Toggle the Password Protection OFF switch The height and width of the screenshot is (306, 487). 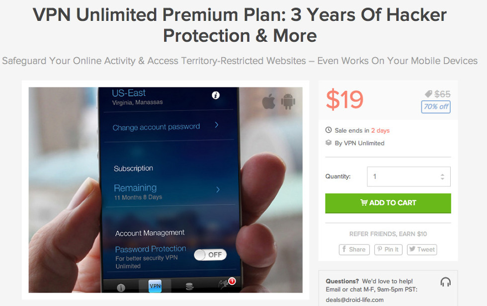210,255
